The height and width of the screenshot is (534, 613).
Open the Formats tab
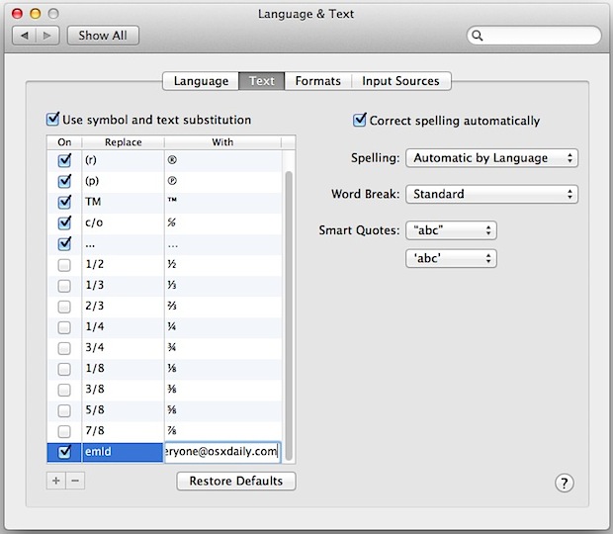[317, 81]
